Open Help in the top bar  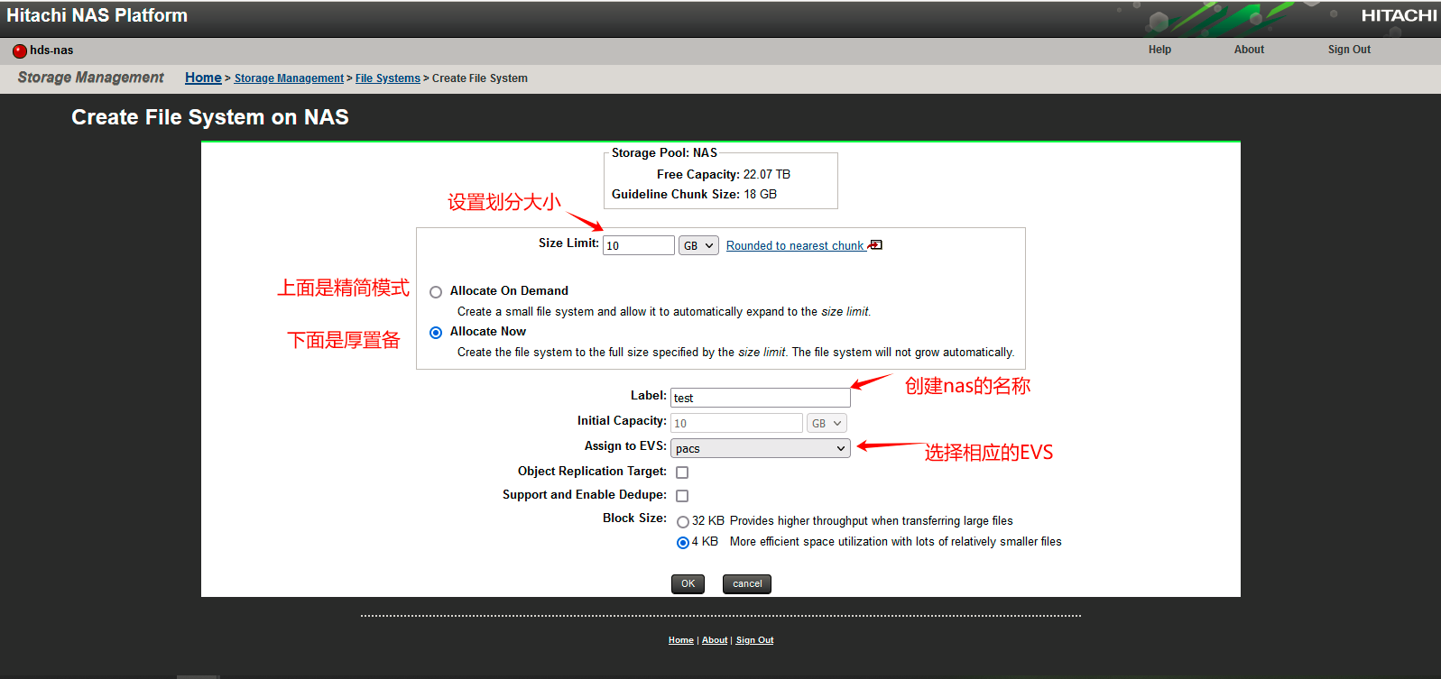pyautogui.click(x=1159, y=50)
